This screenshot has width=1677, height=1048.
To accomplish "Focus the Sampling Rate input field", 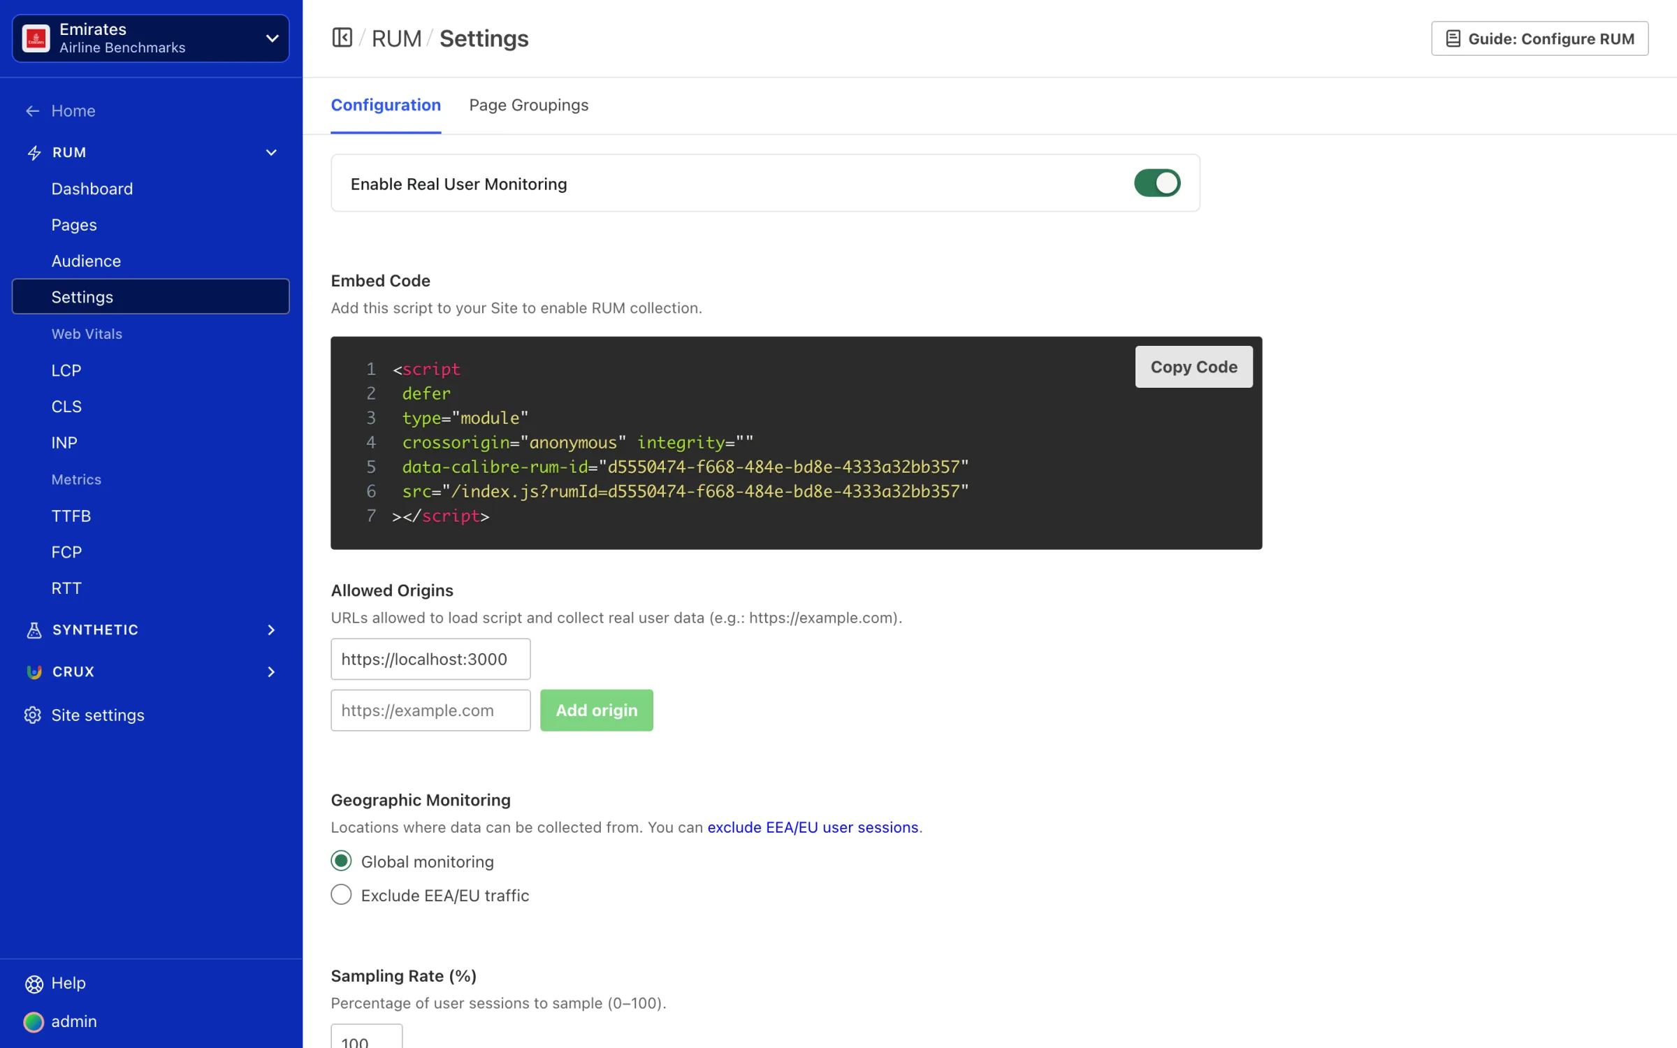I will click(x=366, y=1037).
